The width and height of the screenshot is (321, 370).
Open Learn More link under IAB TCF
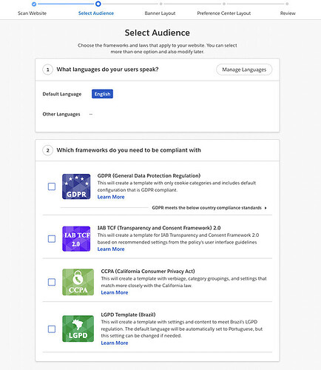[x=111, y=249]
